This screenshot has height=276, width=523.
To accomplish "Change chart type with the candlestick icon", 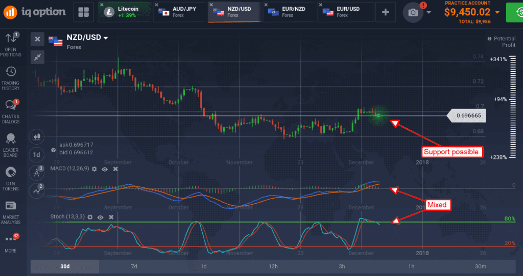I will [x=36, y=136].
